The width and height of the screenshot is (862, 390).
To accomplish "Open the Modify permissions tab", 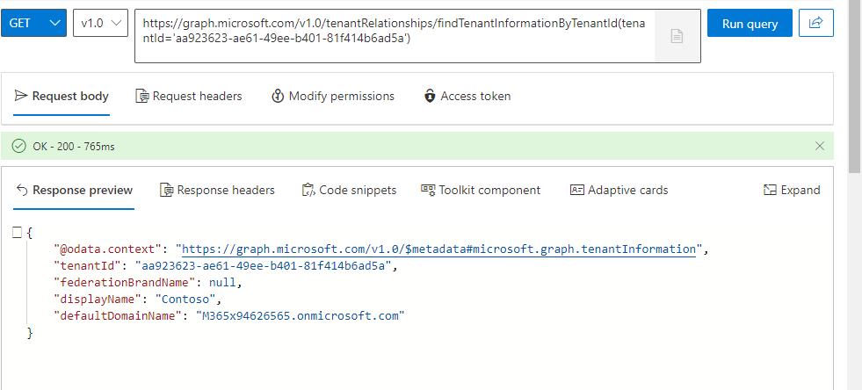I will (x=333, y=96).
